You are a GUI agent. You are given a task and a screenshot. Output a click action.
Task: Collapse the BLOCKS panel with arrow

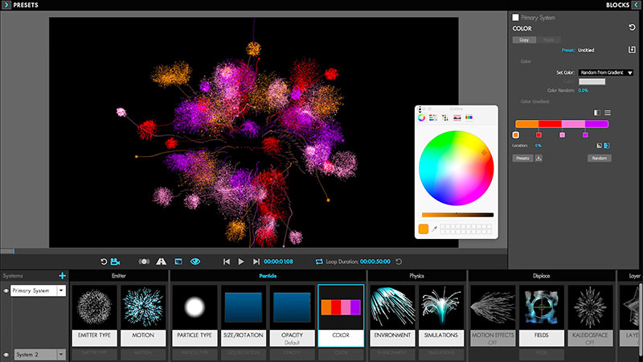(636, 5)
